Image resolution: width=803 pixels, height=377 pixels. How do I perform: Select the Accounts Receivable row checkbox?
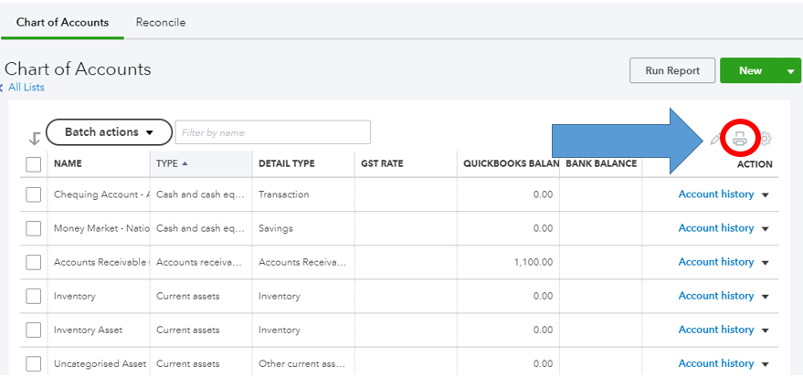[34, 262]
